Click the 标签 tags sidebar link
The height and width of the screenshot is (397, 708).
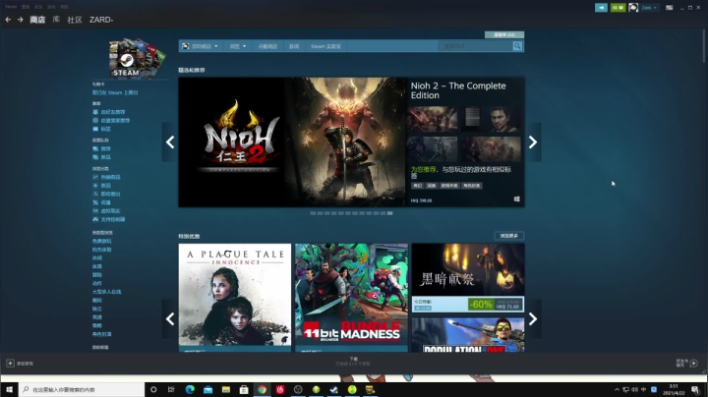coord(105,129)
